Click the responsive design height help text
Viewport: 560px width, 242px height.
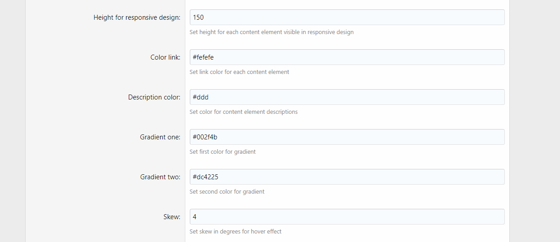click(271, 32)
